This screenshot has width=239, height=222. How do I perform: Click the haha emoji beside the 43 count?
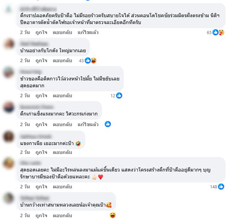click(x=94, y=60)
